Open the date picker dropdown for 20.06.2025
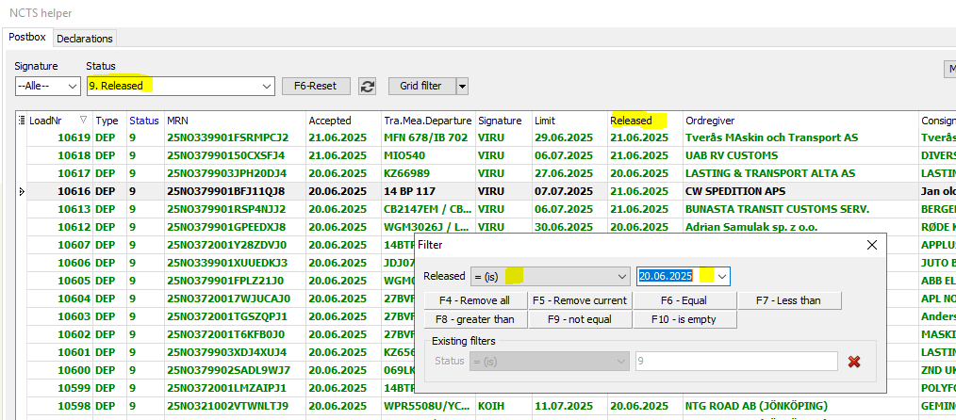956x420 pixels. [x=721, y=276]
